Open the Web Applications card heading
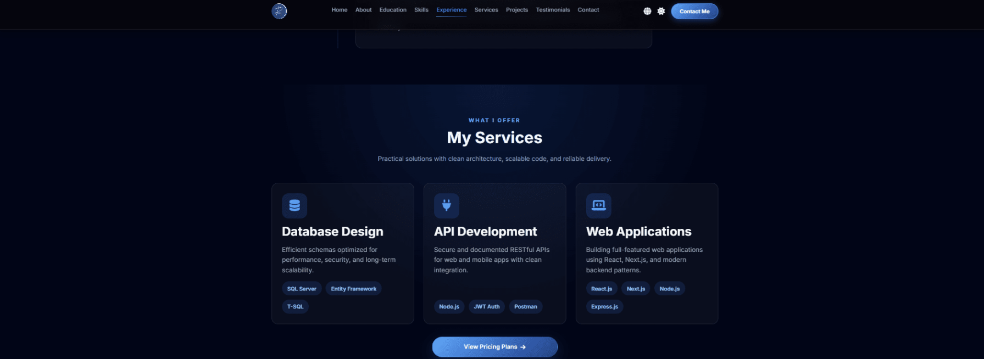The height and width of the screenshot is (359, 984). [x=638, y=232]
